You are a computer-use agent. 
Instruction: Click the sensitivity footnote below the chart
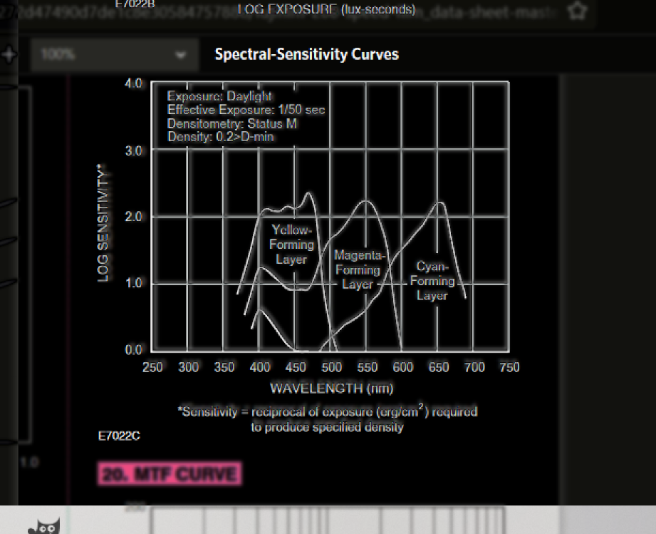[x=327, y=419]
